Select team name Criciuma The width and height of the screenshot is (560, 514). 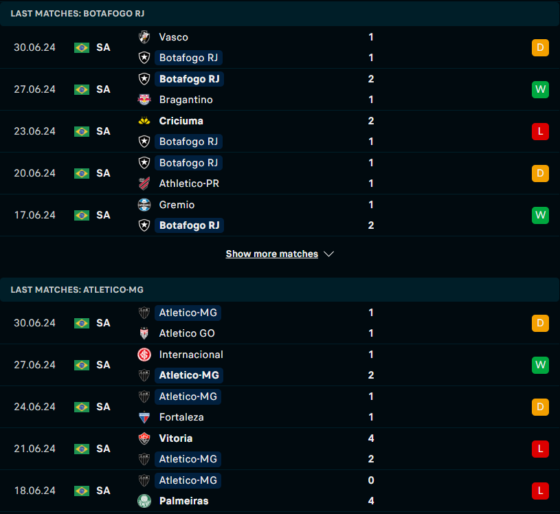coord(181,121)
